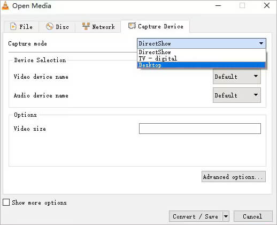Click the Capture Device tab's capture card icon
The image size is (277, 225).
[132, 26]
